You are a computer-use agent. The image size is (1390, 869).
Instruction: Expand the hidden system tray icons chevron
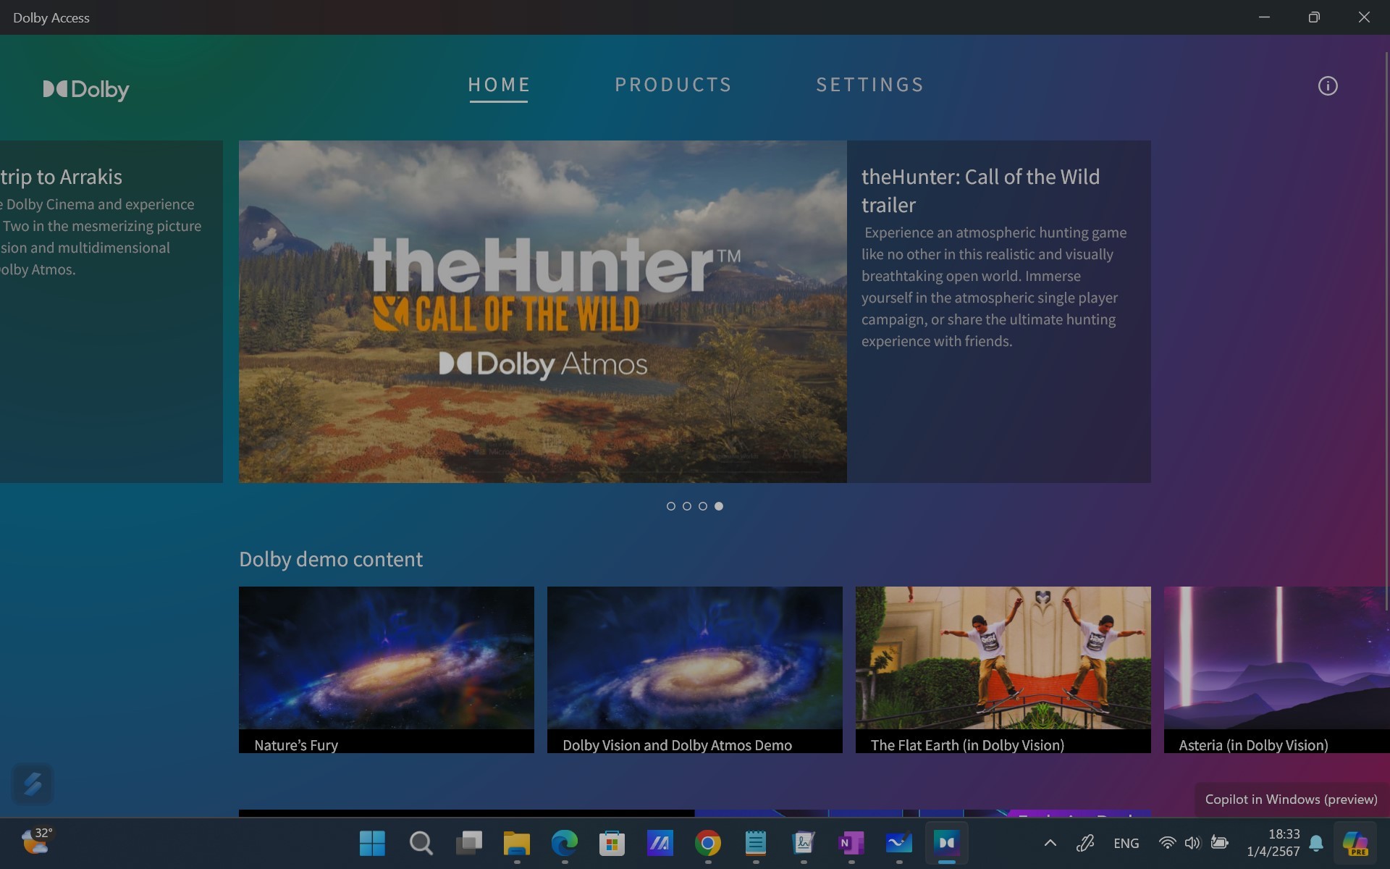[1050, 843]
